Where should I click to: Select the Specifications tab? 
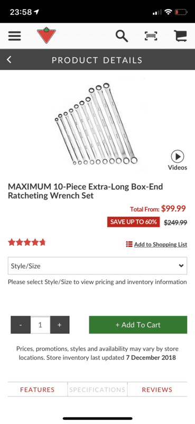point(97,390)
